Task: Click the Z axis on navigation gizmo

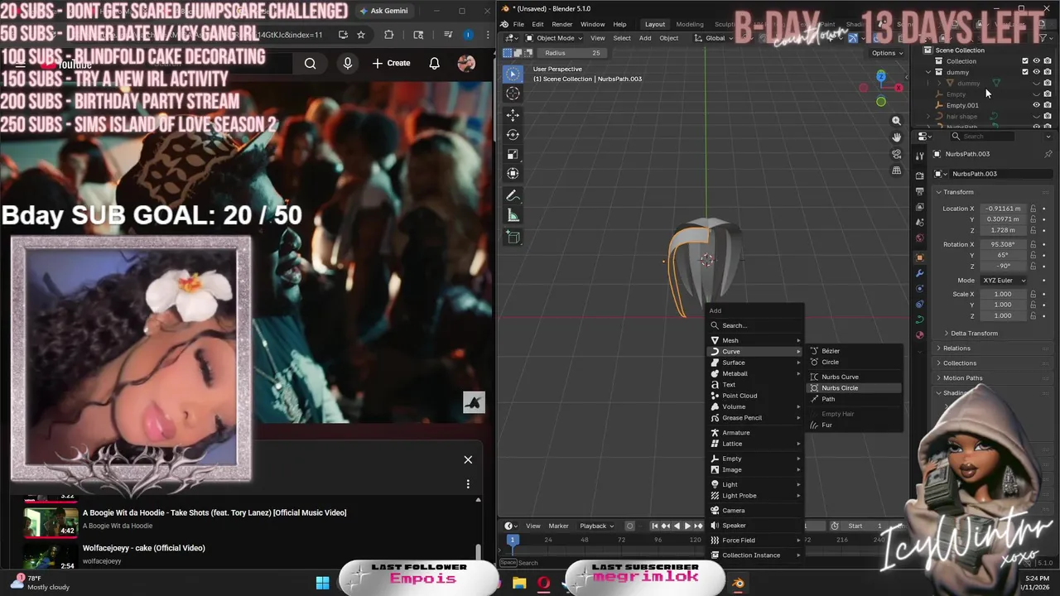Action: [x=881, y=76]
